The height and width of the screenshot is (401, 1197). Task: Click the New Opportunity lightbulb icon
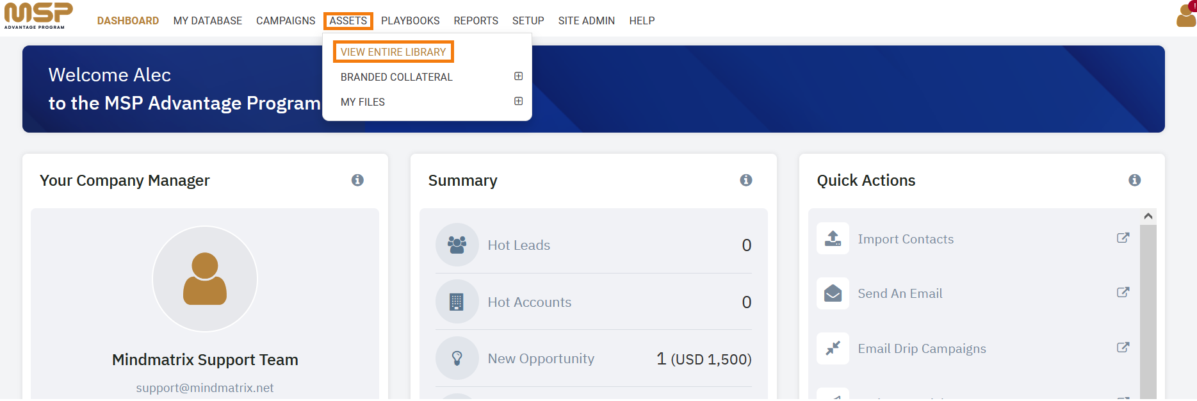click(457, 358)
